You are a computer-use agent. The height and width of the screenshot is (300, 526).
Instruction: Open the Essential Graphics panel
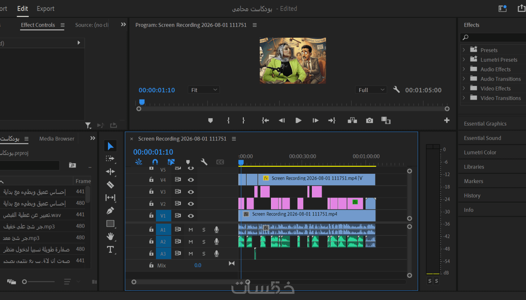[x=485, y=124]
